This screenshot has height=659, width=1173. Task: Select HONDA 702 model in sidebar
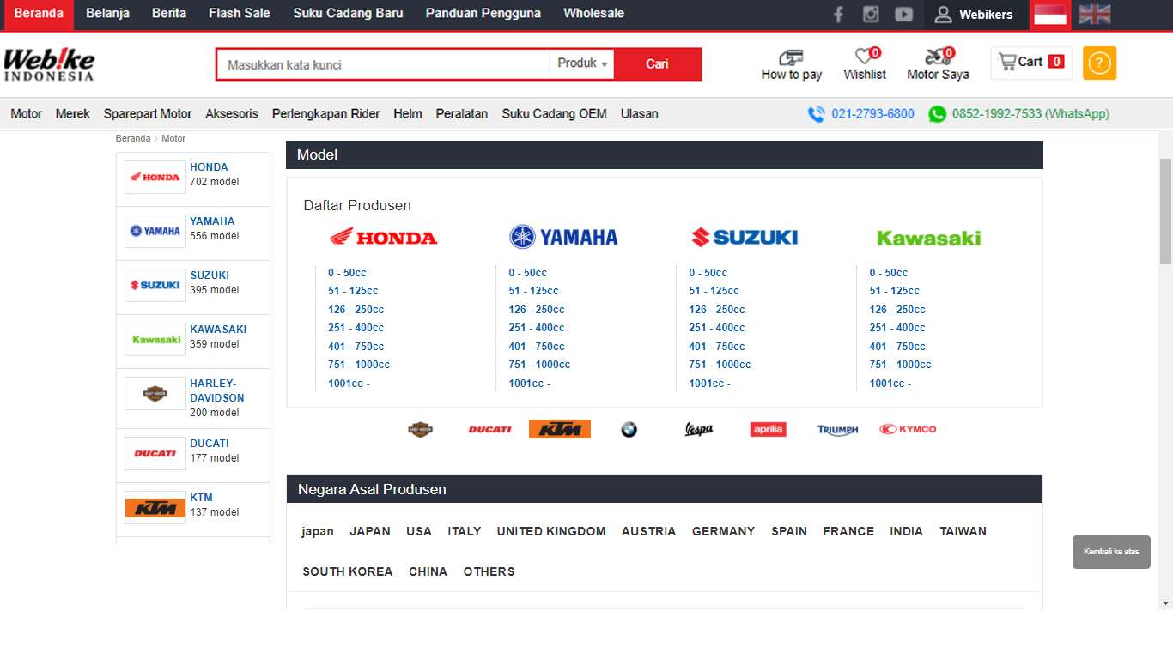(193, 177)
